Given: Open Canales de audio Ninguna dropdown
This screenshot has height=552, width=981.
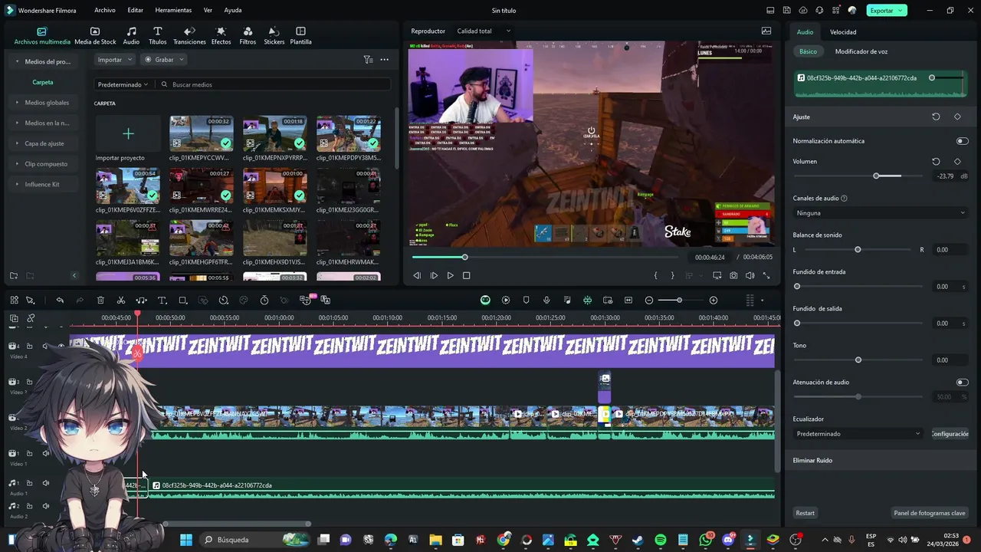Looking at the screenshot, I should [881, 212].
